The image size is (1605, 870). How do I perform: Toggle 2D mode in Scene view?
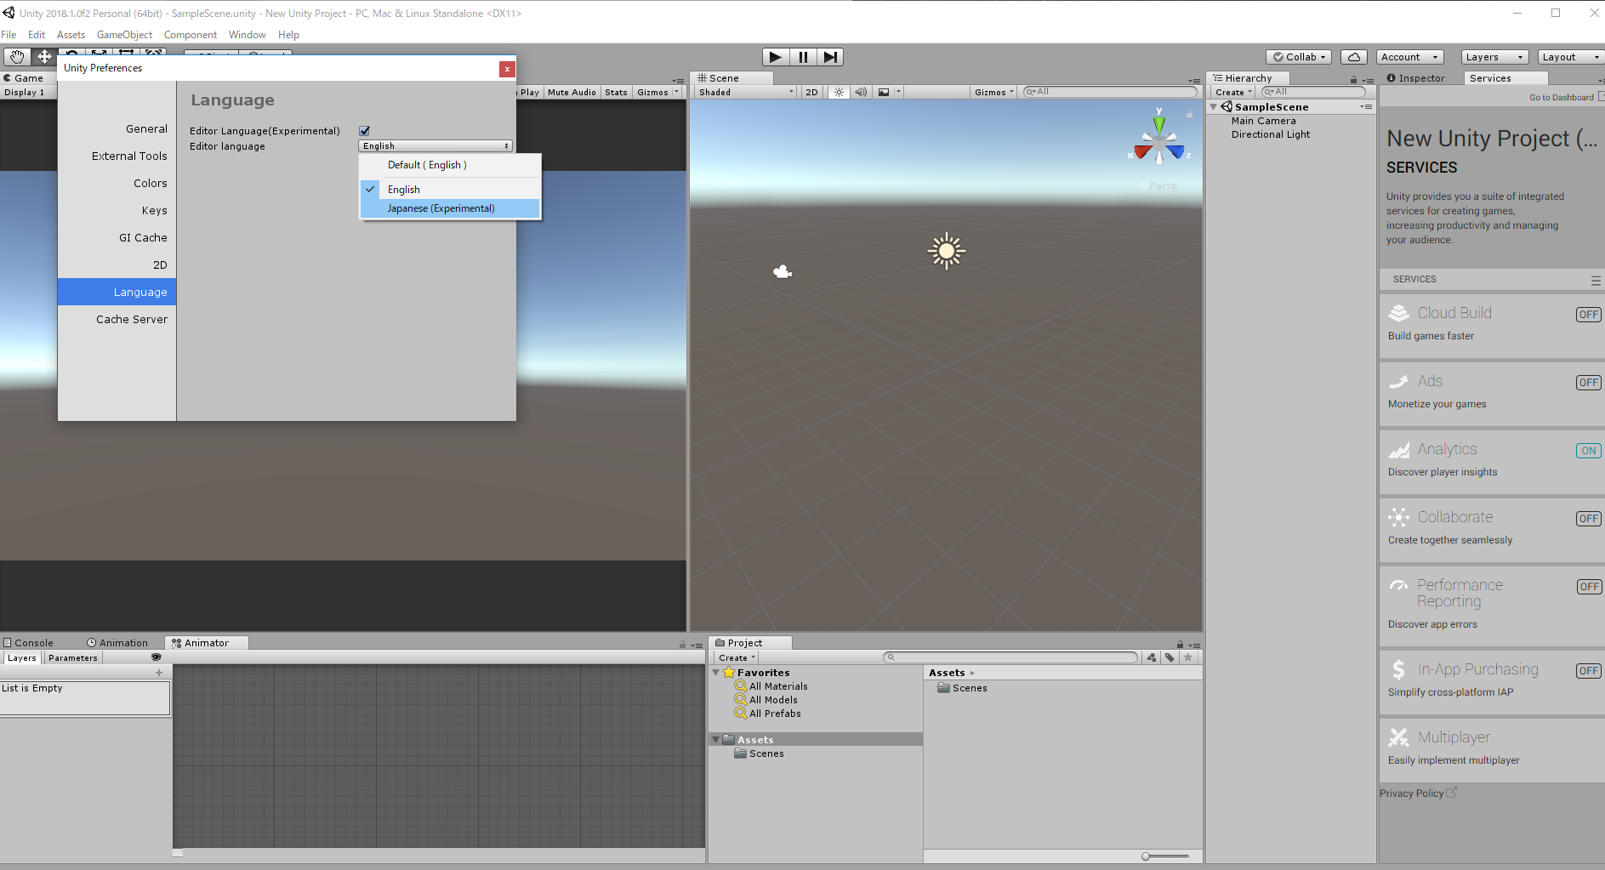pyautogui.click(x=811, y=92)
